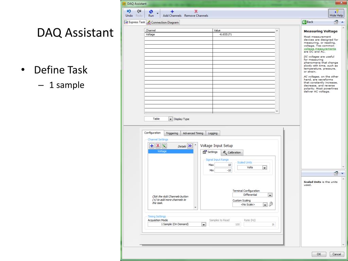Follow the voltage measurements help link
Viewport: 348px width, 261px height.
pyautogui.click(x=320, y=49)
